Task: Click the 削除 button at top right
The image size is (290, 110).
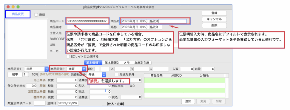Action: 214,25
